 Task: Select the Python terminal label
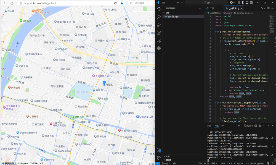coord(248,126)
